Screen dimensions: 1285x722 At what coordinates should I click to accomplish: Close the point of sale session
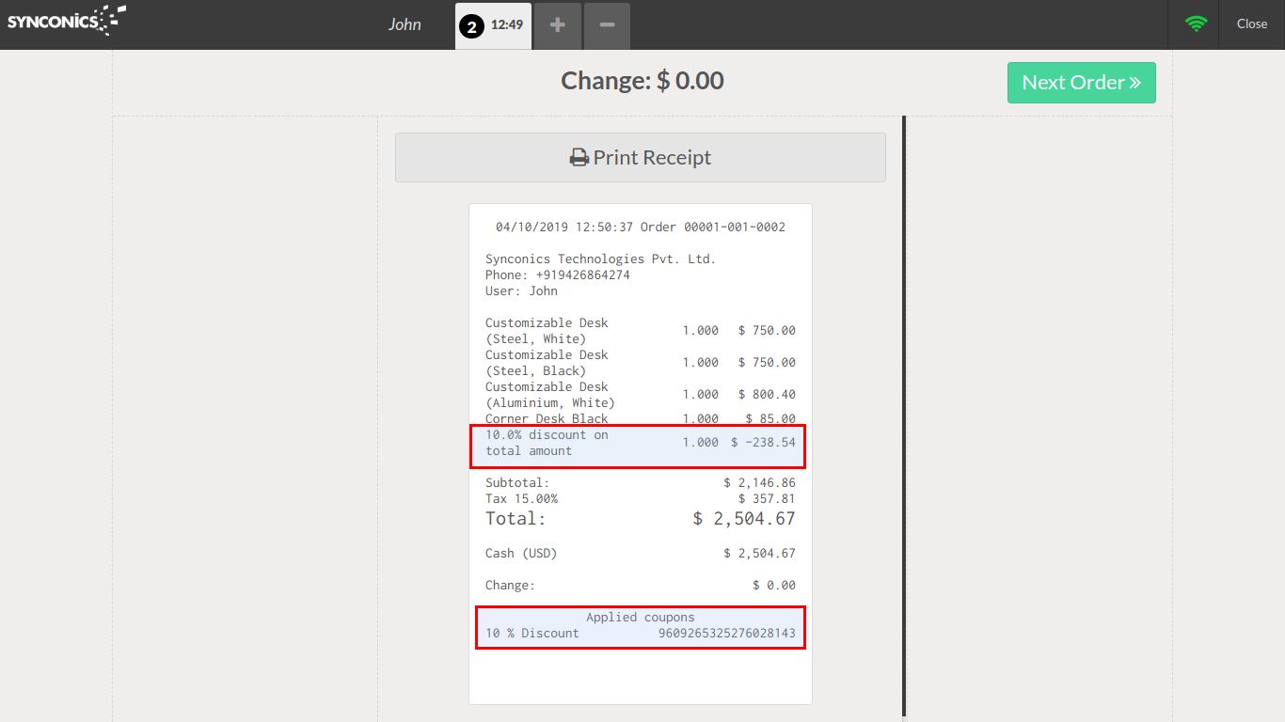[x=1251, y=24]
